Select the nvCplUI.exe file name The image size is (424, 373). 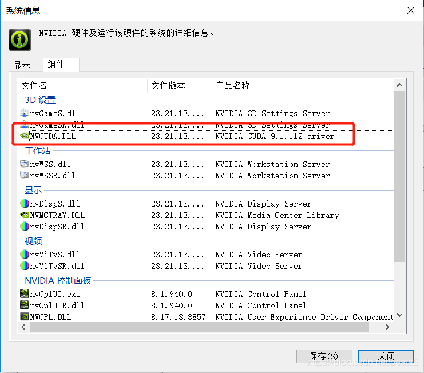55,294
